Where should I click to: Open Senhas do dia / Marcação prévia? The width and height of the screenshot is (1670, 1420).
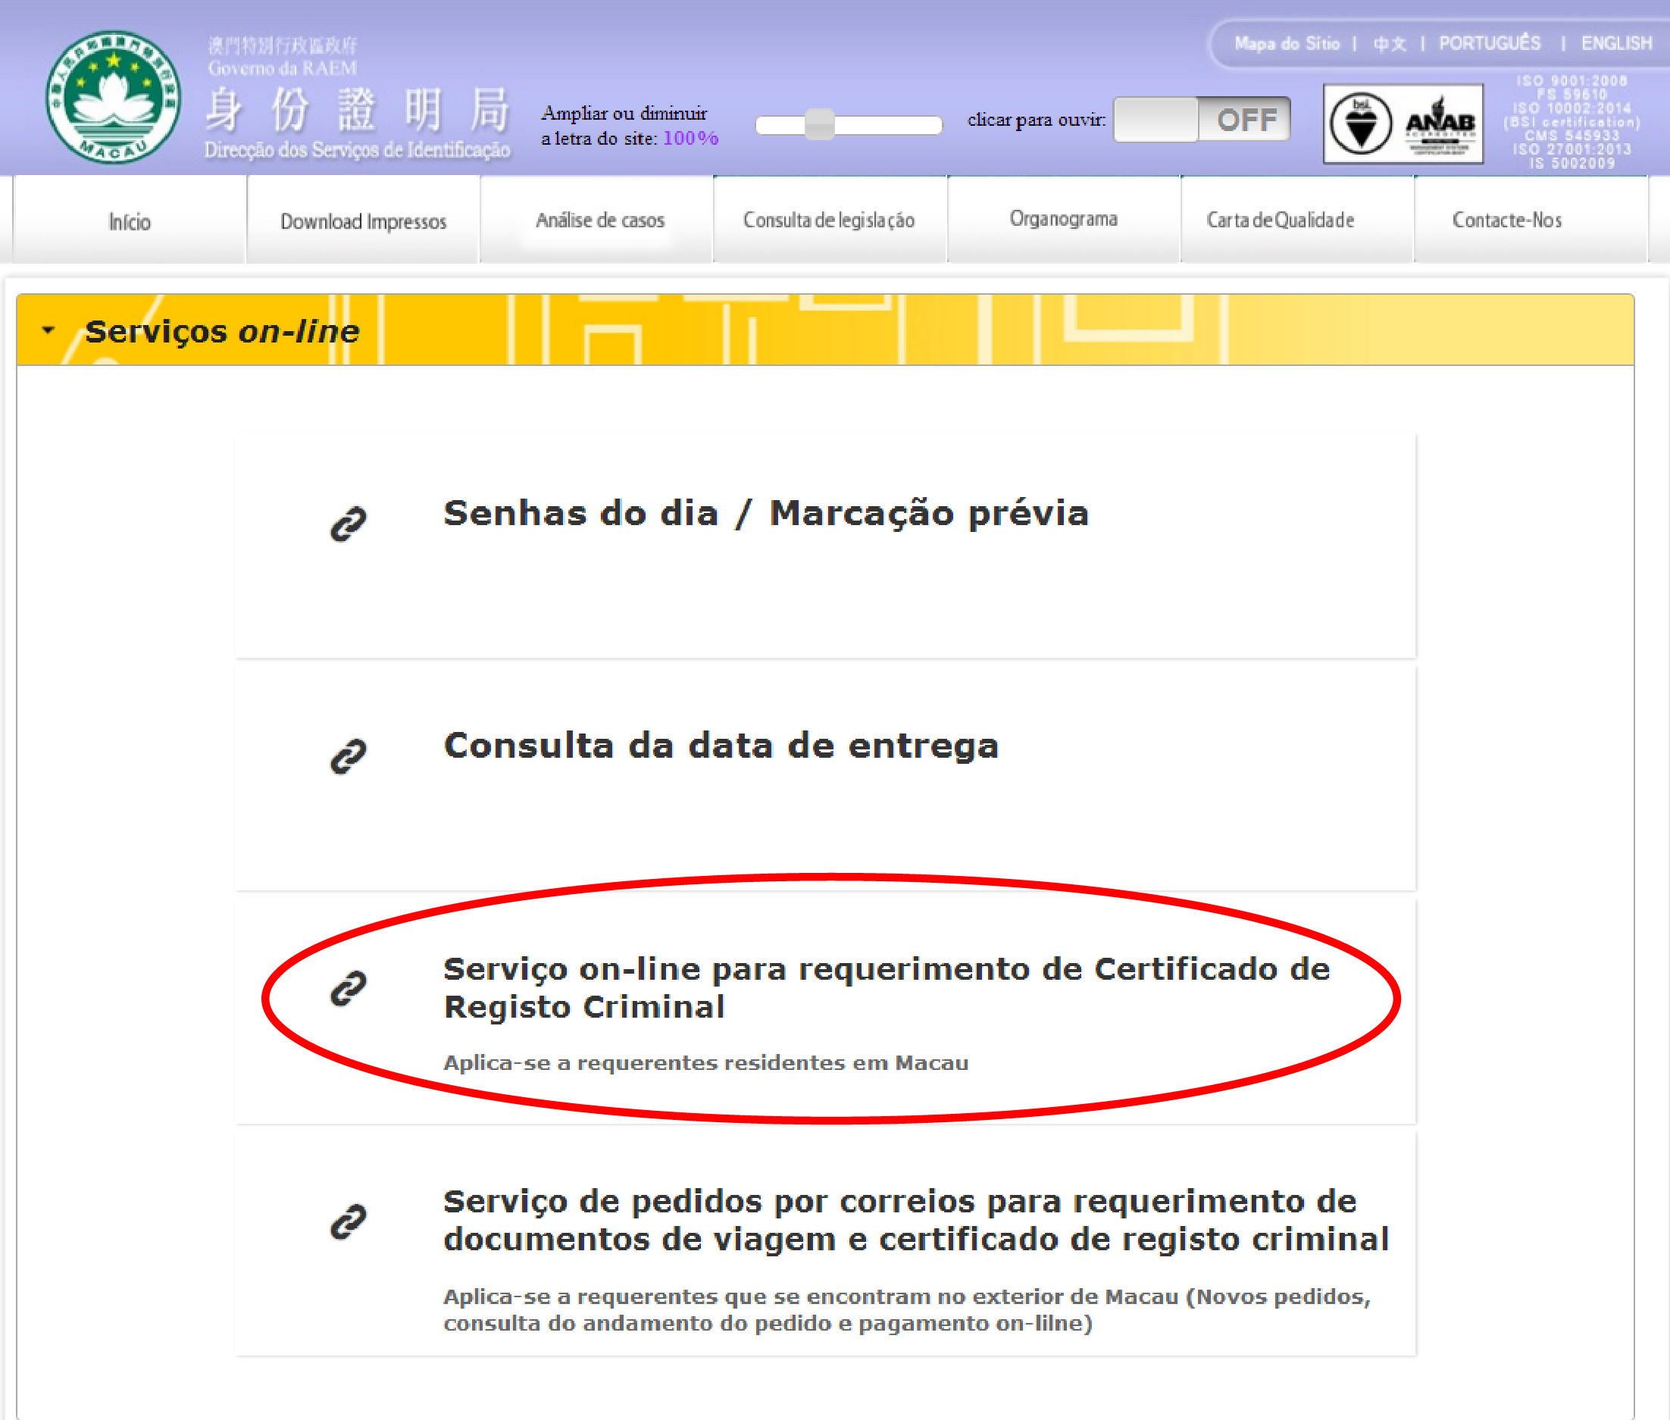765,514
